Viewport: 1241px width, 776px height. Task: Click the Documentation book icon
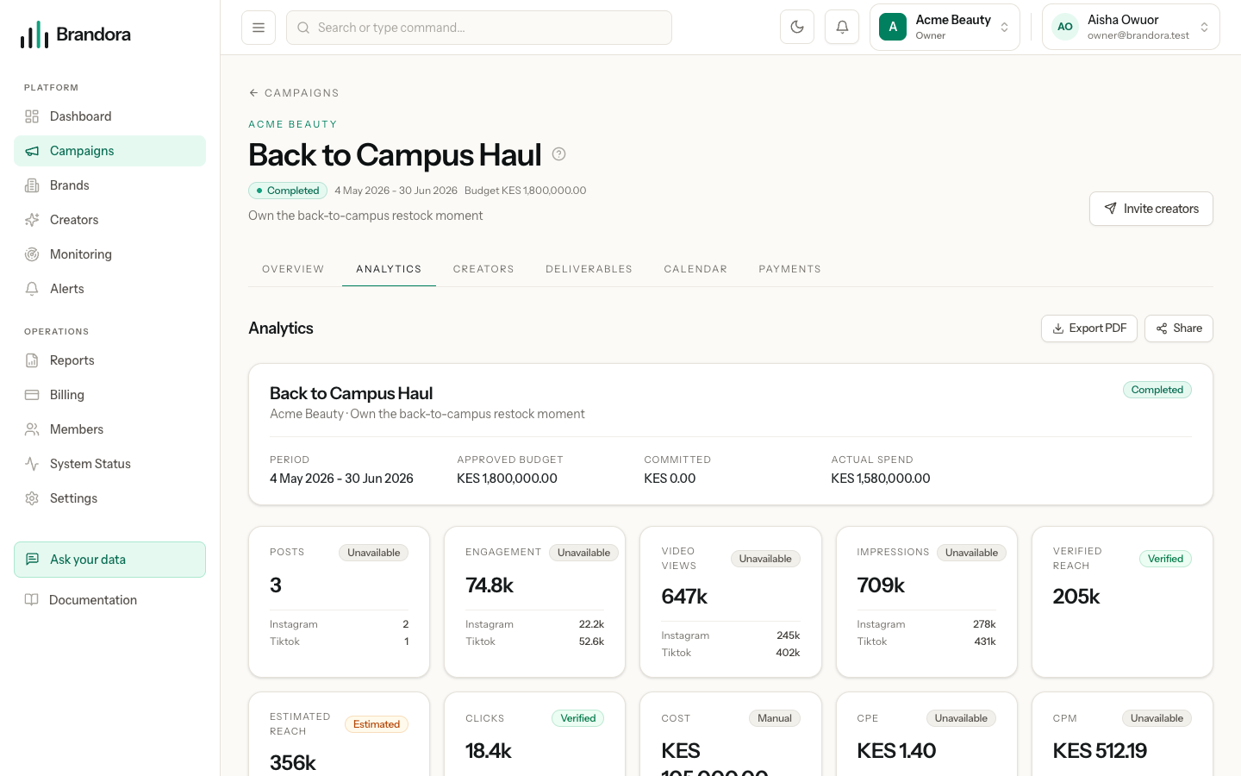click(32, 600)
